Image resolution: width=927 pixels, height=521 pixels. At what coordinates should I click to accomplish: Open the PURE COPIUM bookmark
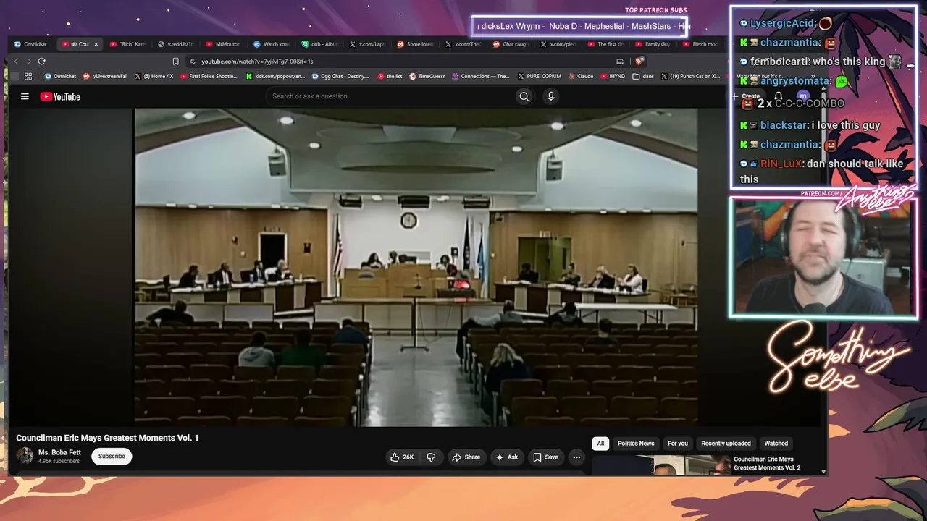[x=540, y=76]
